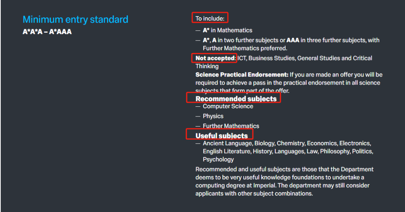Viewport: 405px width, 212px height.
Task: Click the 'Not accepted' bold label
Action: 215,58
